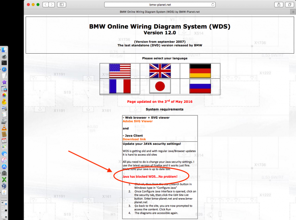Image resolution: width=296 pixels, height=220 pixels.
Task: Click the "System requirements" heading
Action: [164, 109]
